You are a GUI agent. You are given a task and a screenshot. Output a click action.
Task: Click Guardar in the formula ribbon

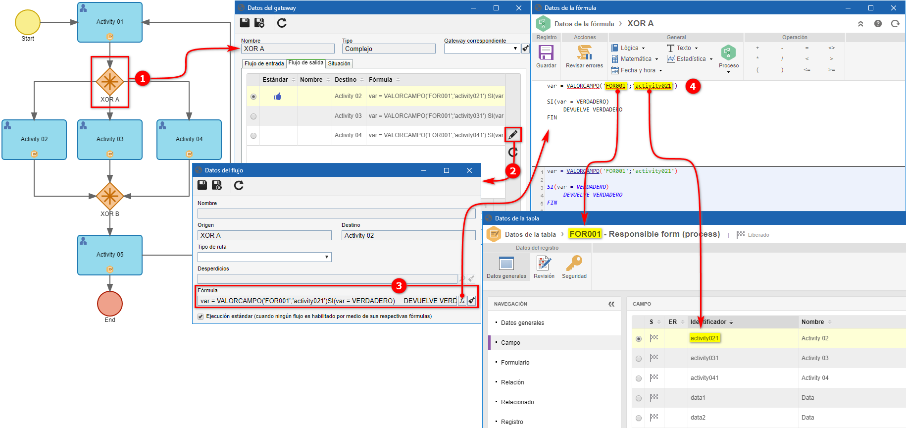[x=546, y=56]
